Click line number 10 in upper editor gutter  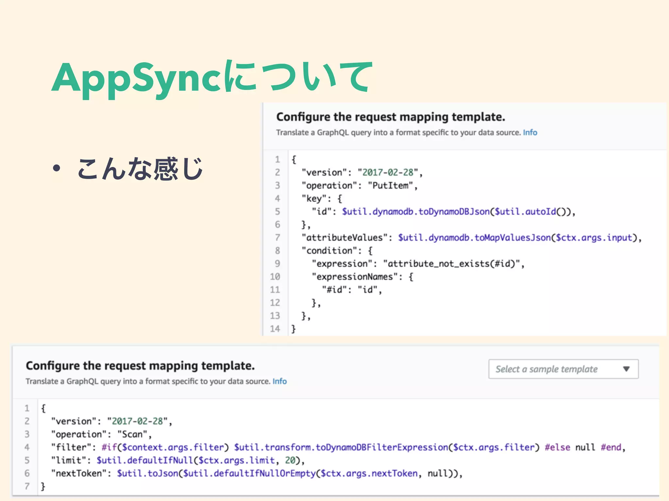coord(275,277)
